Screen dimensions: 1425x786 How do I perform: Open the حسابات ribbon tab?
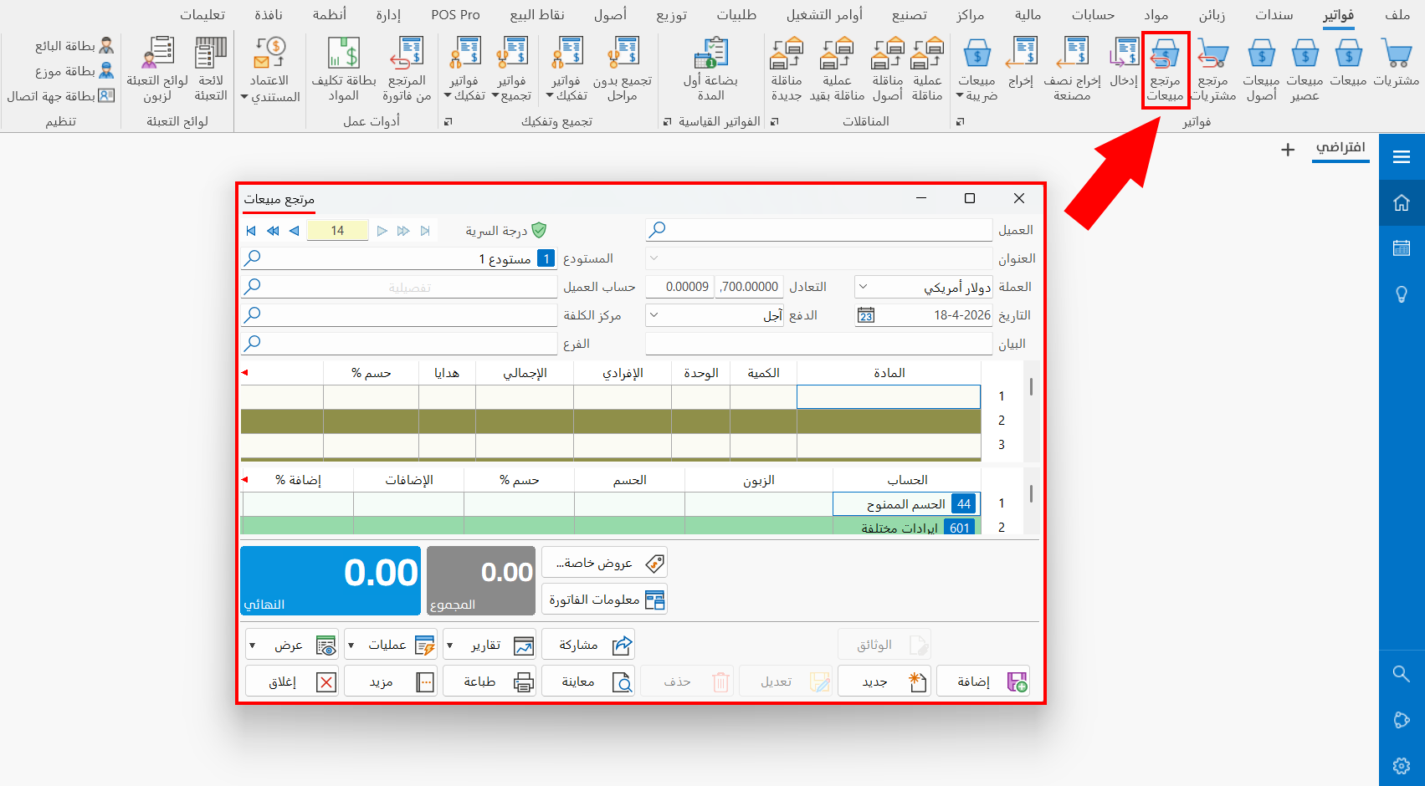(1093, 15)
